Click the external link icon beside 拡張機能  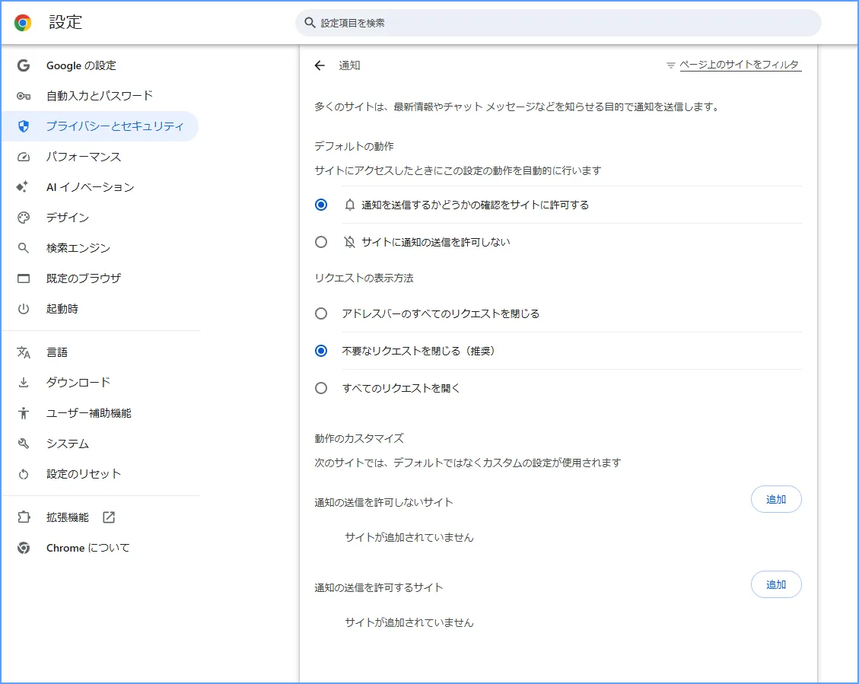point(109,517)
